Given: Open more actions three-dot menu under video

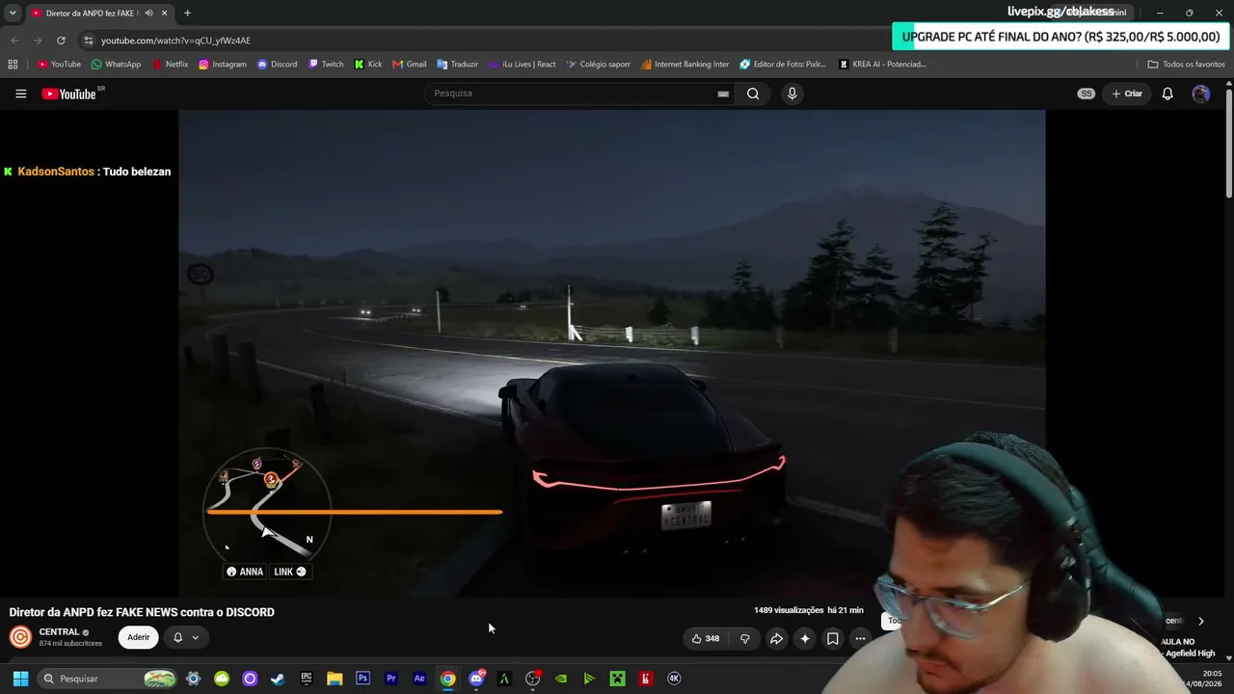Looking at the screenshot, I should point(860,638).
